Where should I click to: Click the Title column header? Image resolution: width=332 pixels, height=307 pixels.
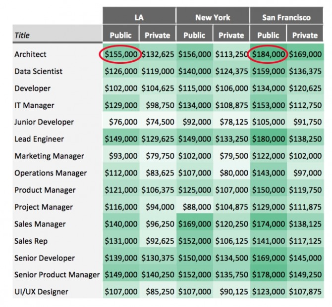(x=22, y=35)
